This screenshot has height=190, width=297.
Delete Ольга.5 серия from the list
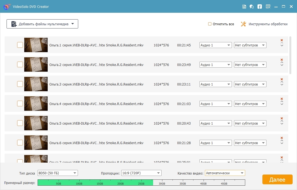point(282,118)
